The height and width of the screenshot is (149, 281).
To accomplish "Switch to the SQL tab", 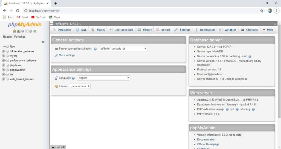I will coord(81,30).
